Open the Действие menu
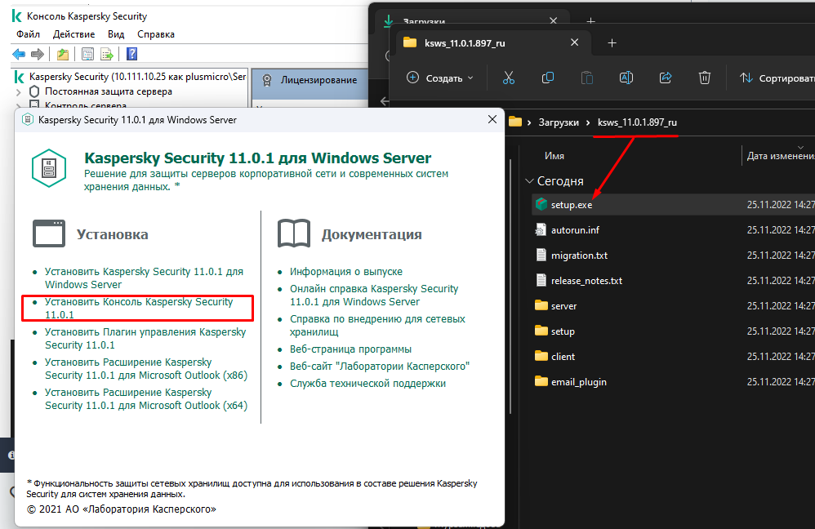The height and width of the screenshot is (529, 815). point(73,34)
